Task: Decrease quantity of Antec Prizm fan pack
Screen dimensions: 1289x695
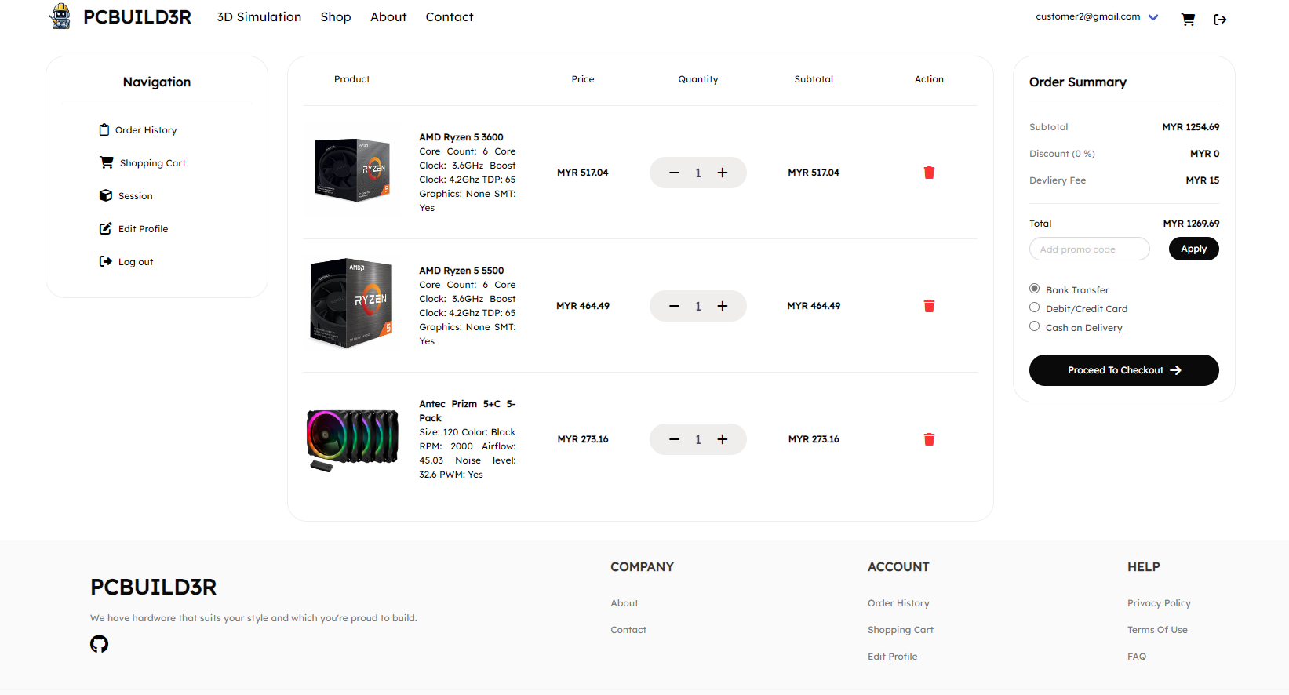Action: tap(674, 439)
